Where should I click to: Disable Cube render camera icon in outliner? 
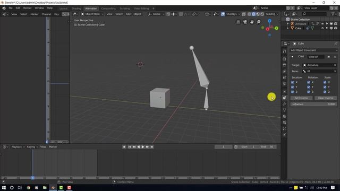pos(336,28)
